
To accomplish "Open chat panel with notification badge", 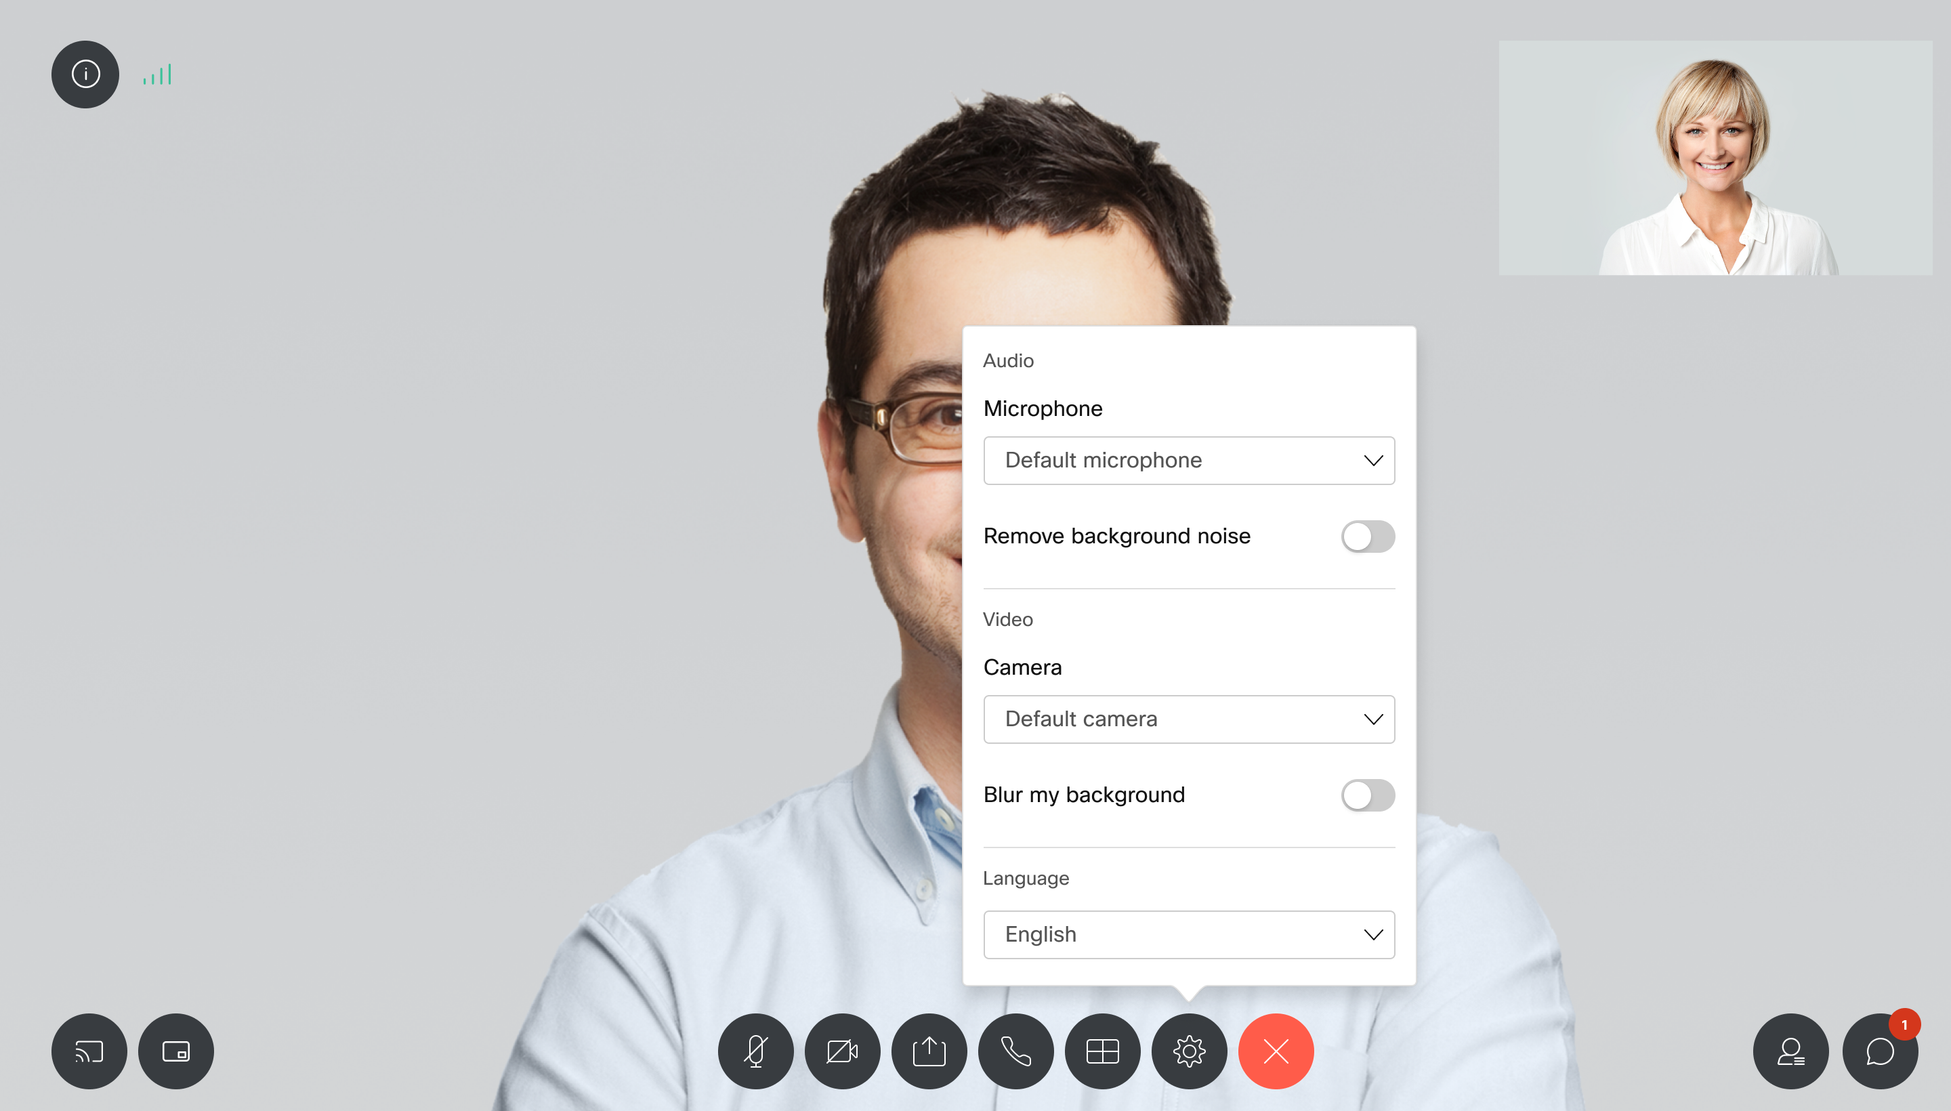I will pos(1880,1051).
